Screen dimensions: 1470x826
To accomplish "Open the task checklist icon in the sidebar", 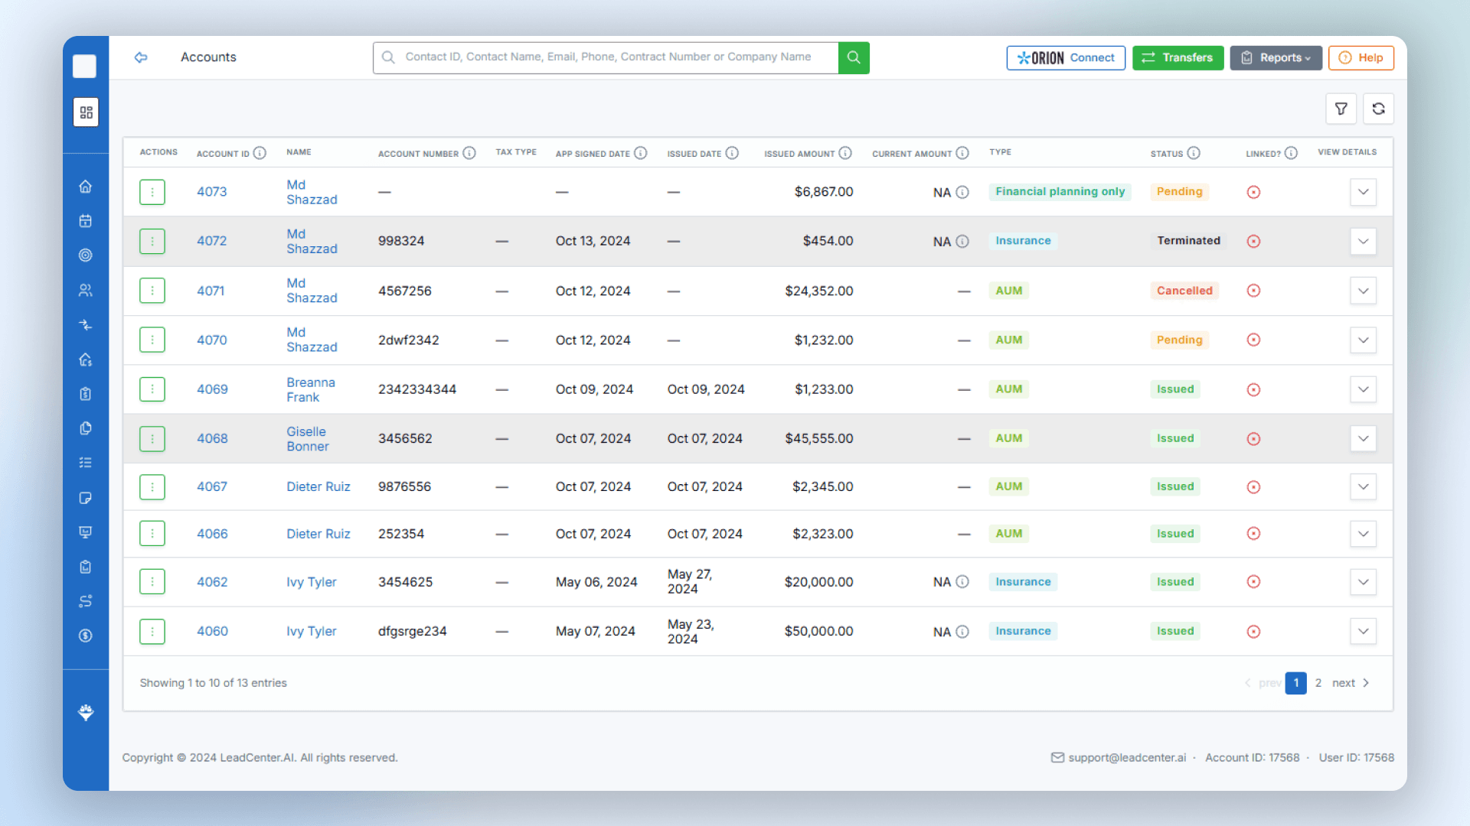I will (x=86, y=463).
